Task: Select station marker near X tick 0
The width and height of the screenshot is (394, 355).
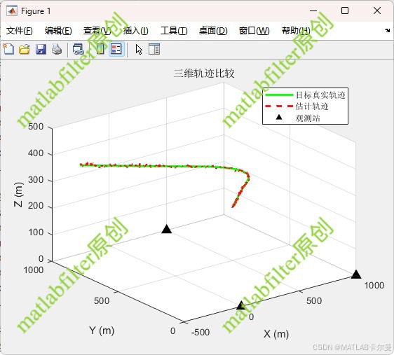Action: tap(241, 305)
